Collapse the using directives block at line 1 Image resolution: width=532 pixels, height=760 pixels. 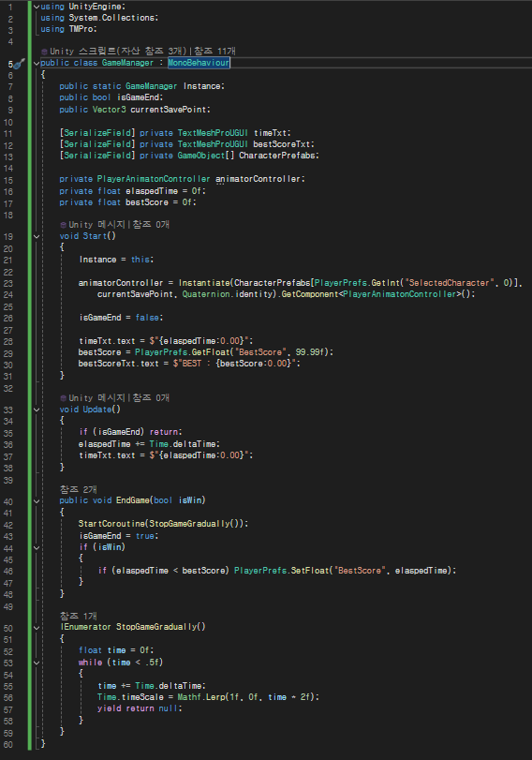[x=37, y=7]
